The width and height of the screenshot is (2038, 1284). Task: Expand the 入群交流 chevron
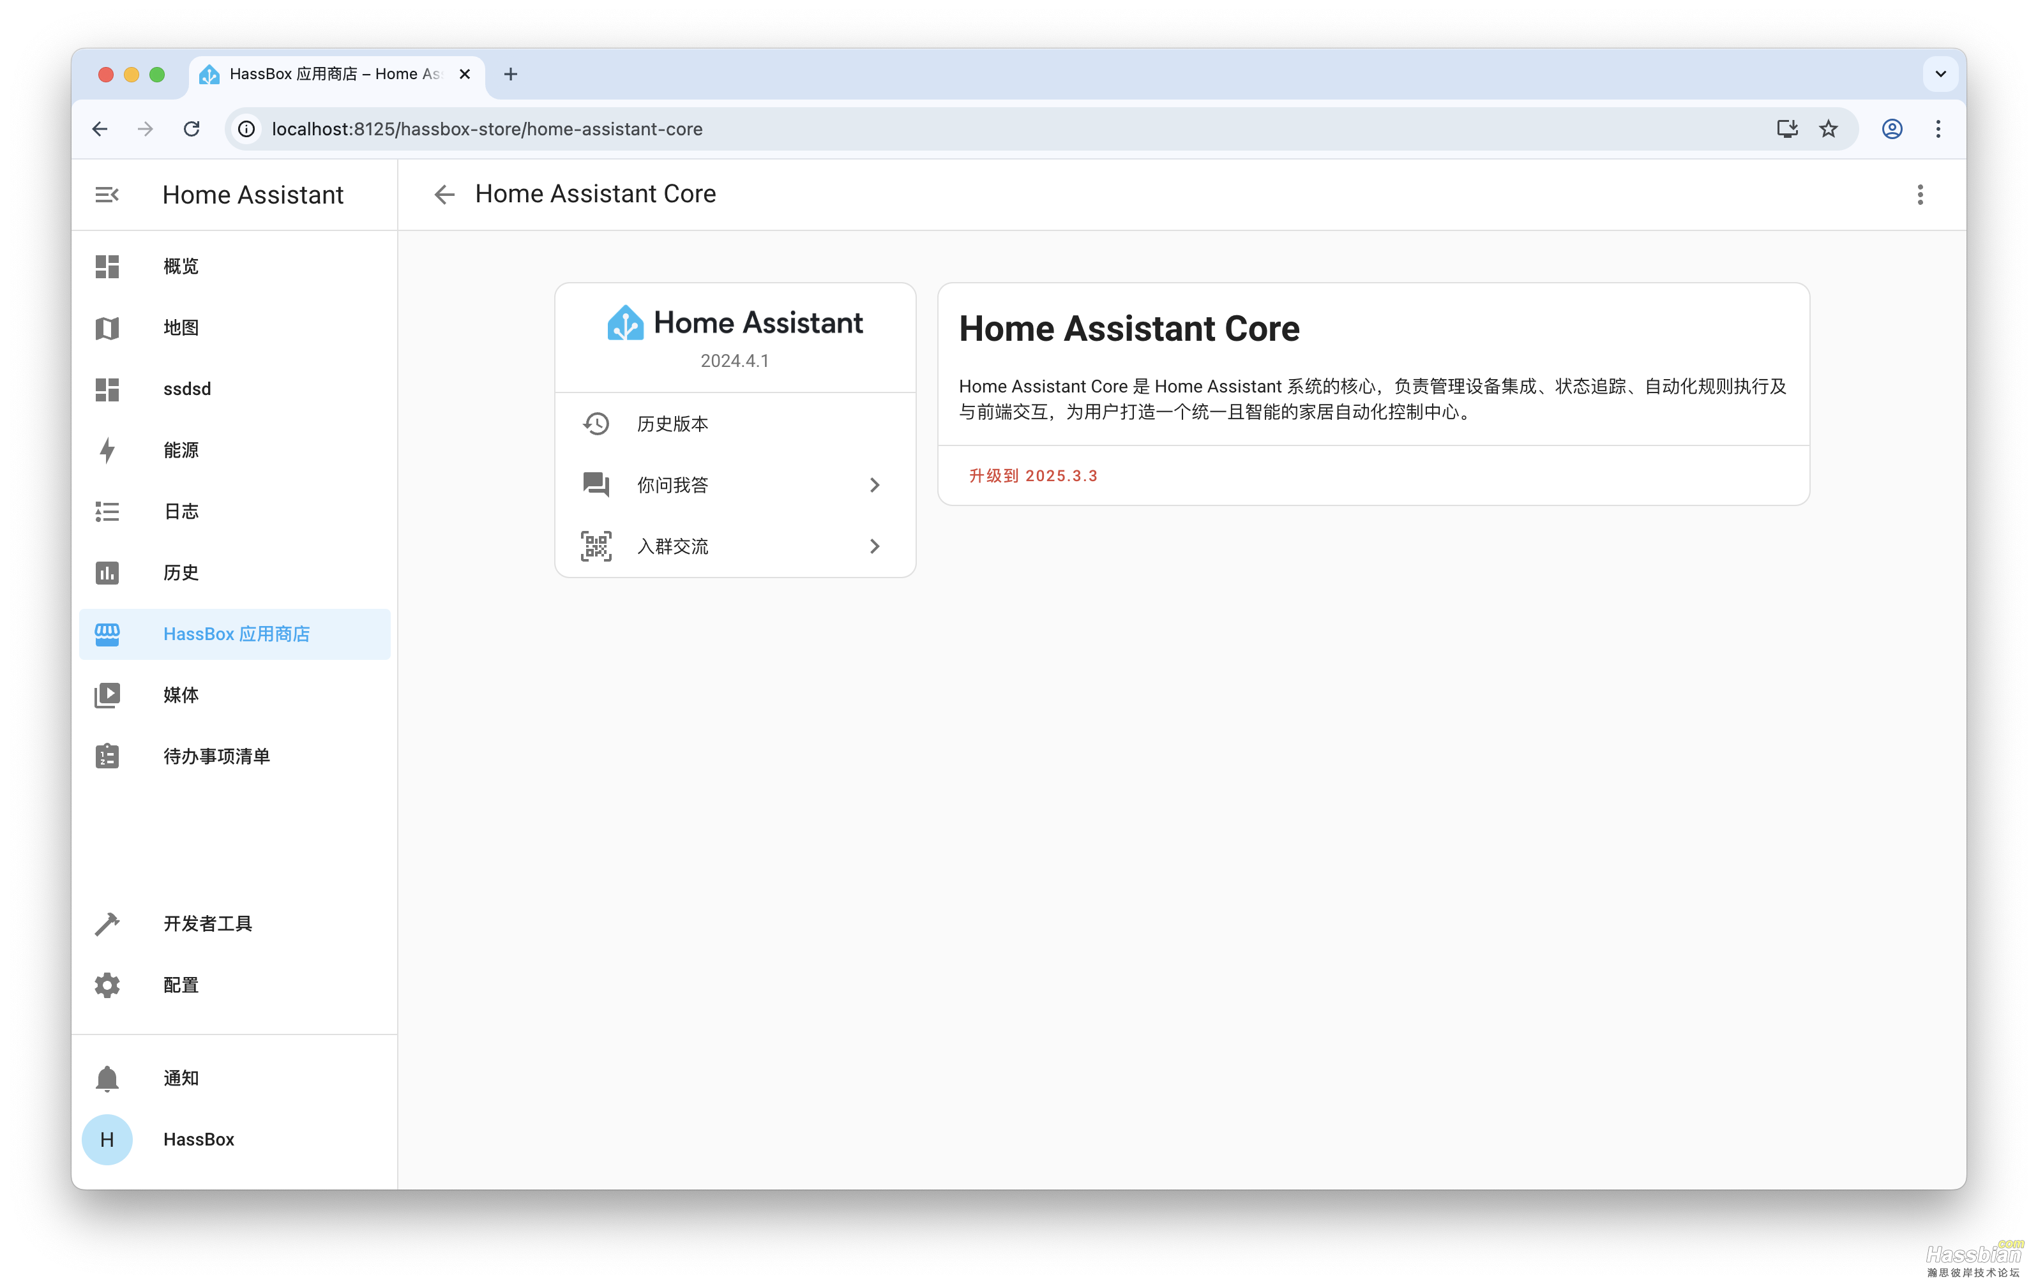click(x=874, y=546)
